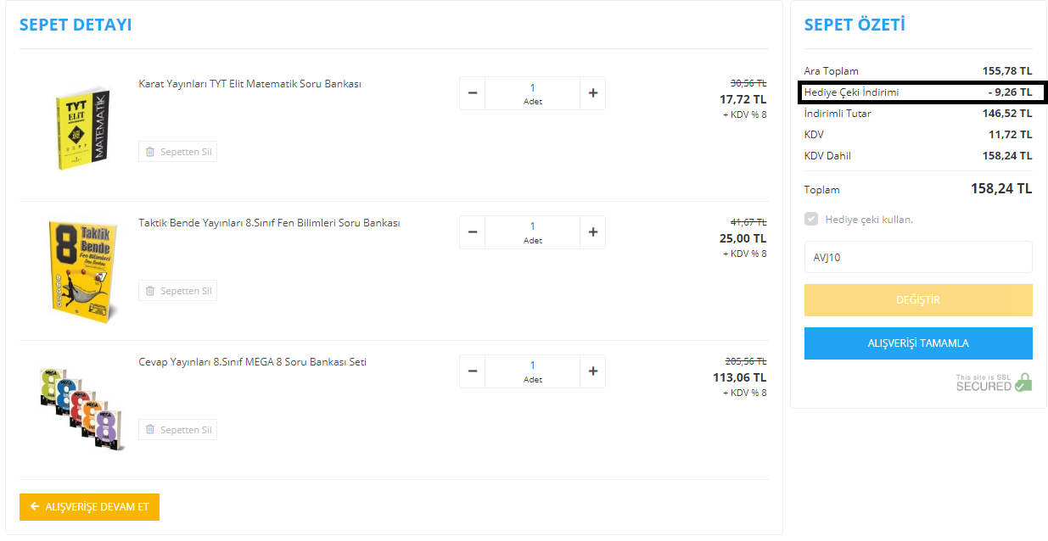The image size is (1048, 541).
Task: Delete Taktik Bende book with Sepetten Sil
Action: click(177, 291)
